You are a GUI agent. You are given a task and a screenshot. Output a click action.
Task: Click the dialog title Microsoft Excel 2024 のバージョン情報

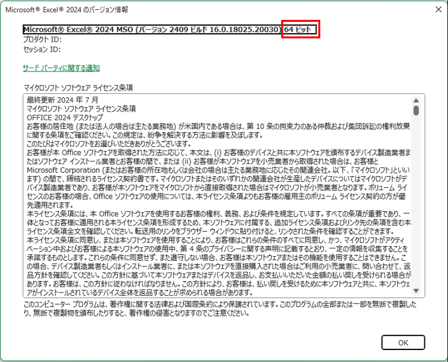pyautogui.click(x=67, y=10)
